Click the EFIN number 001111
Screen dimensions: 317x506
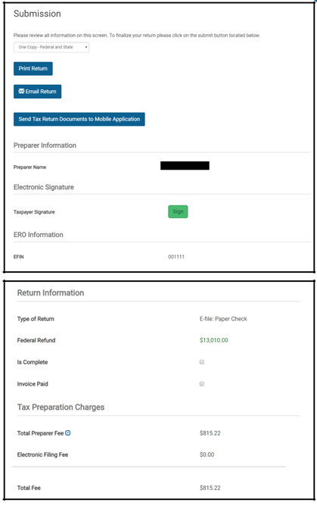tap(176, 257)
